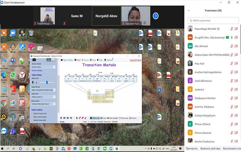The width and height of the screenshot is (241, 152).
Task: Select the blue pen drawing tool
Action: 82,118
